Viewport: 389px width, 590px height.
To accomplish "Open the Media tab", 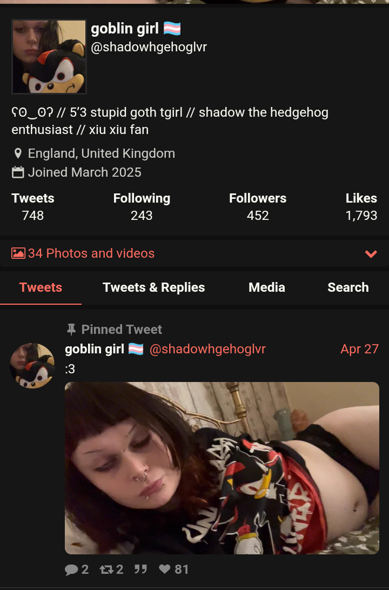I will click(x=267, y=287).
